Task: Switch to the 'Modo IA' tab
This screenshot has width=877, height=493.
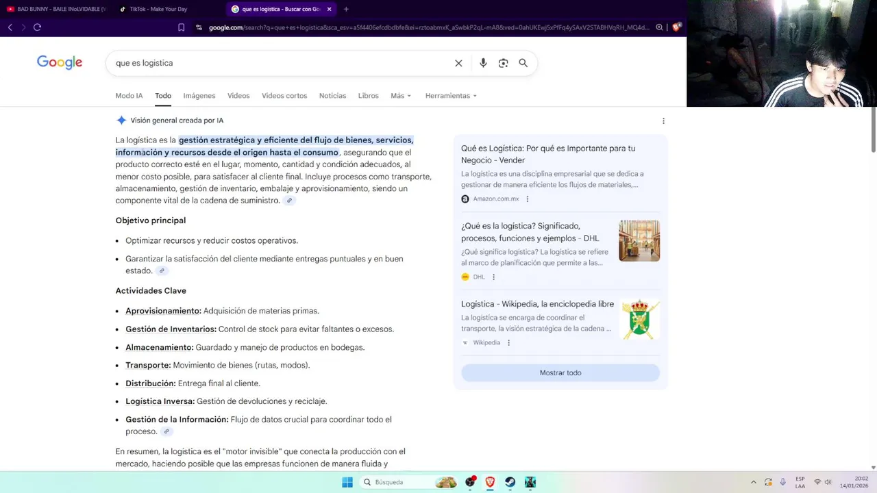Action: click(x=129, y=96)
